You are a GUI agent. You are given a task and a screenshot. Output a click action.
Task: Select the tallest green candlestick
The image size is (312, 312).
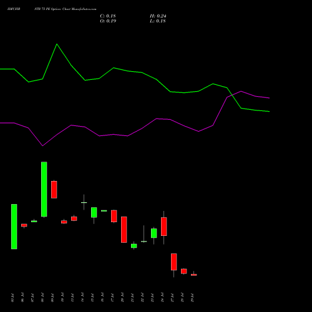coord(44,189)
